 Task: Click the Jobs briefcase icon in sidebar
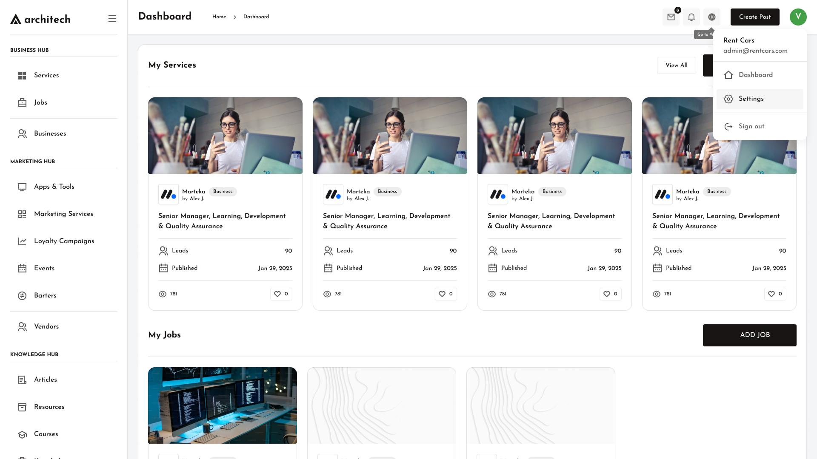[22, 103]
